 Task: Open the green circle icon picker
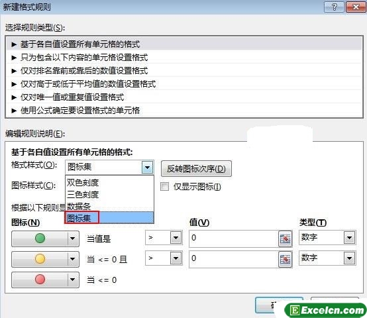tap(45, 238)
